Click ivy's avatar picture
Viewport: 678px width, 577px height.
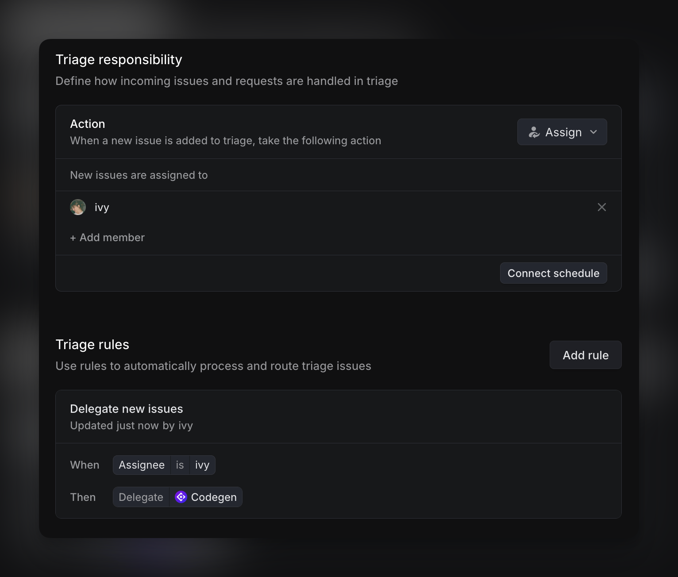[x=78, y=207]
